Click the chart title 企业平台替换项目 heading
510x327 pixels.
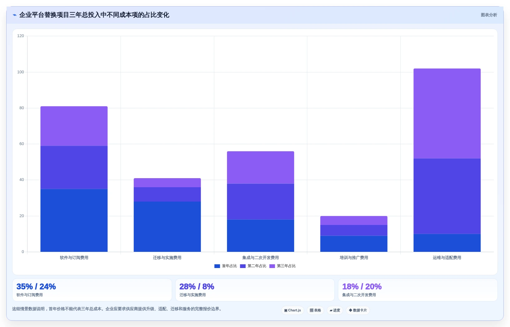point(94,15)
